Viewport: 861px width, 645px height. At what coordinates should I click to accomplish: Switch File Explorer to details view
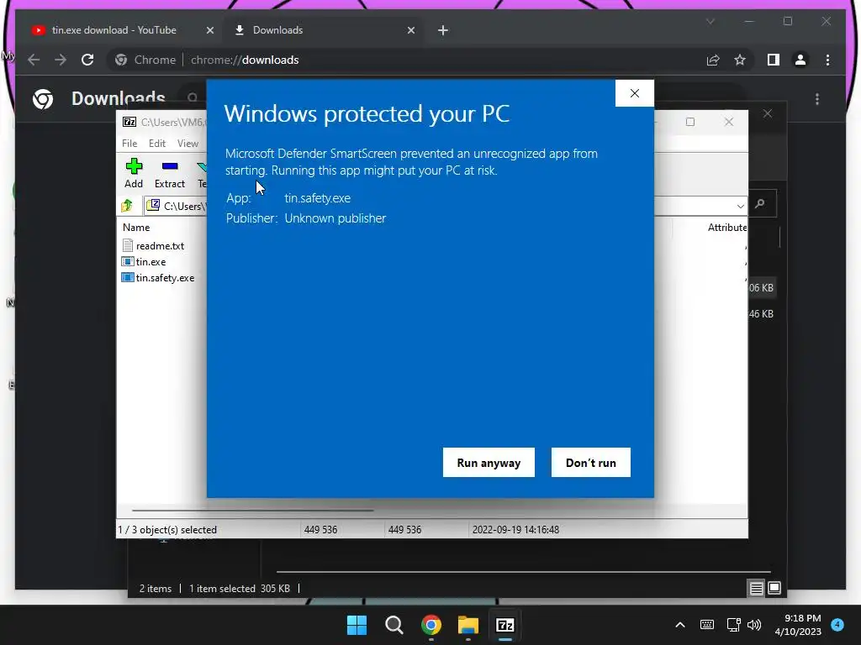(756, 589)
